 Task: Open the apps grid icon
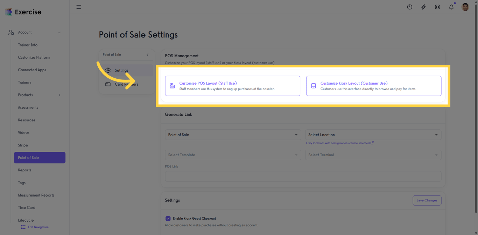437,7
